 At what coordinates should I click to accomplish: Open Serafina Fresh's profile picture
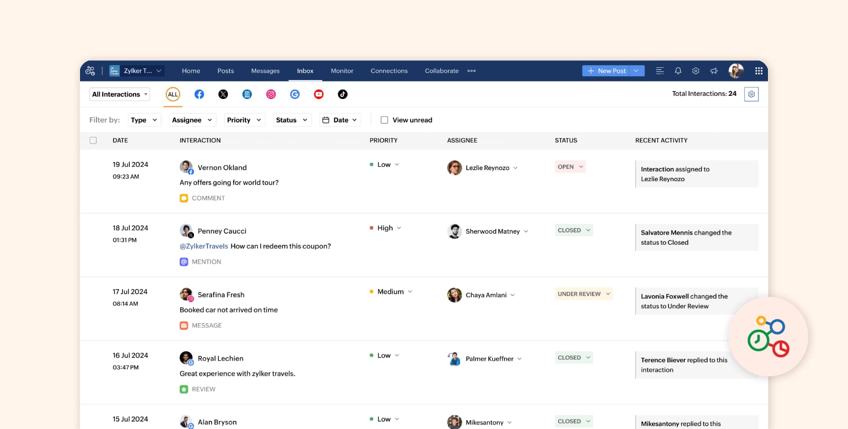coord(186,294)
